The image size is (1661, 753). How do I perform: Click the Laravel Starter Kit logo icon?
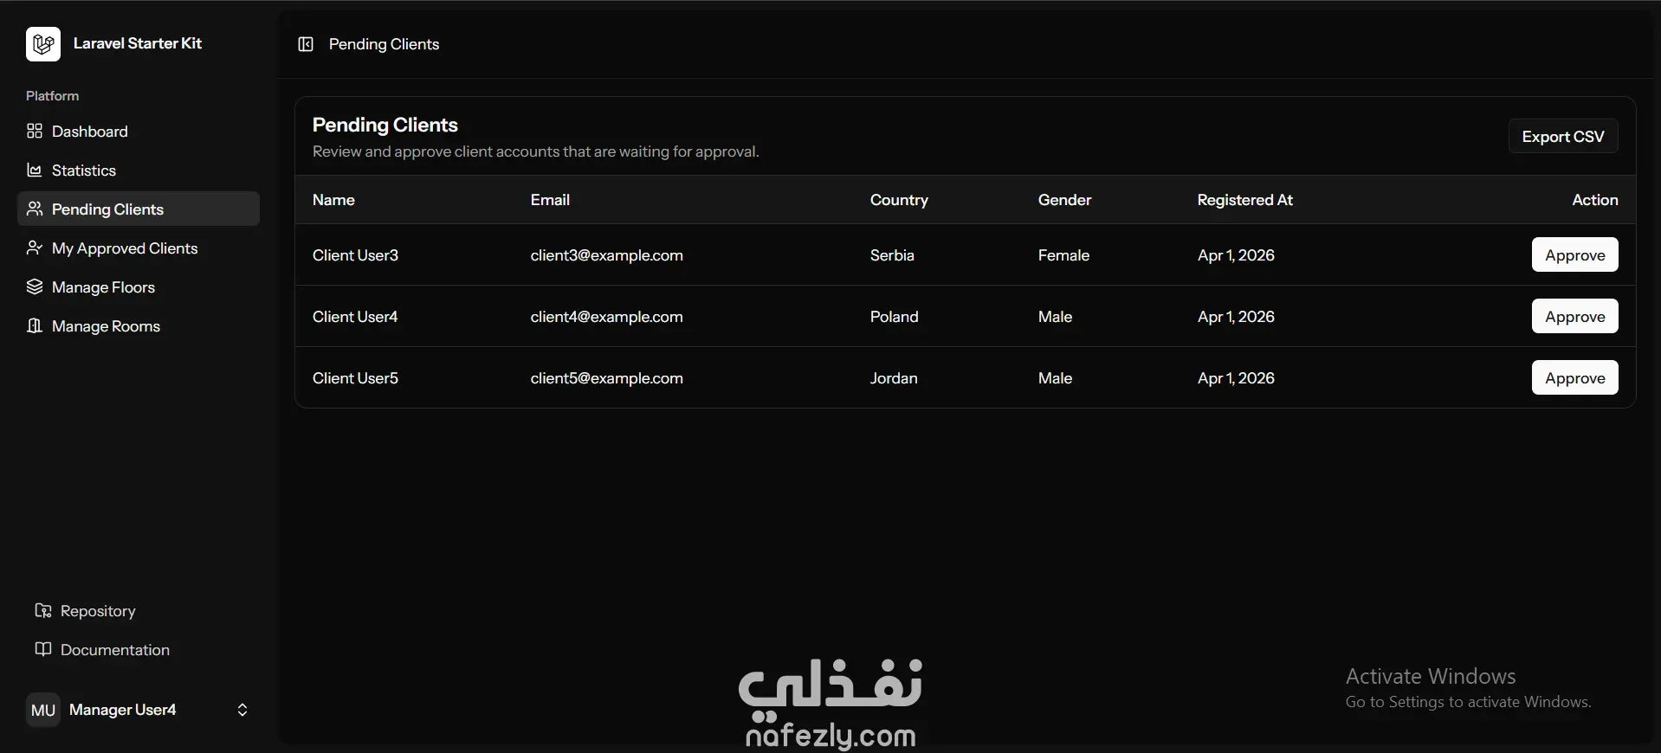43,44
